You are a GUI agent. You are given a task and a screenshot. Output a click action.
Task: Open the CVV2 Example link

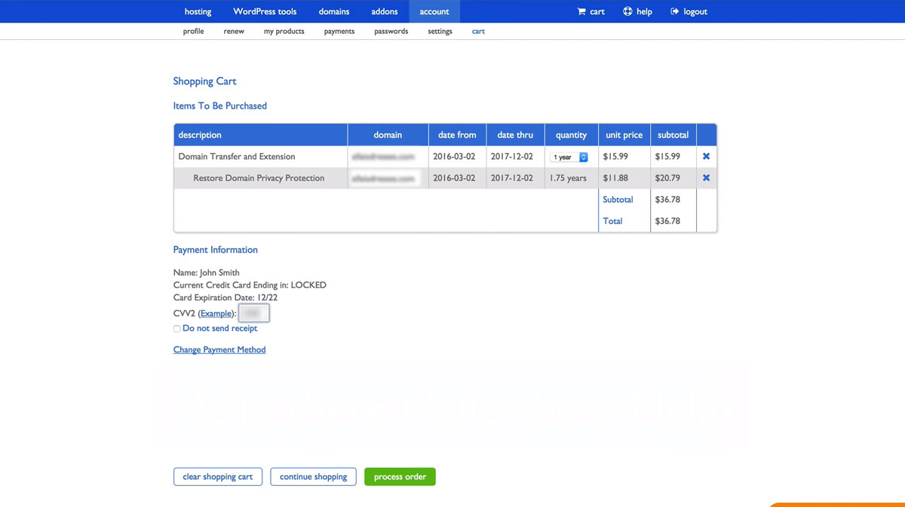[216, 313]
